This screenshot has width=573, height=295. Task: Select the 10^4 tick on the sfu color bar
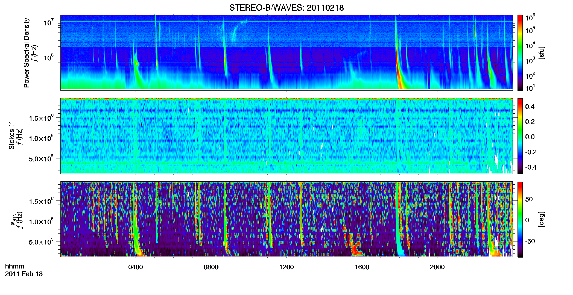(530, 45)
